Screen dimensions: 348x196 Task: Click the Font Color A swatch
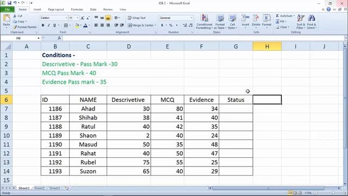click(x=85, y=26)
